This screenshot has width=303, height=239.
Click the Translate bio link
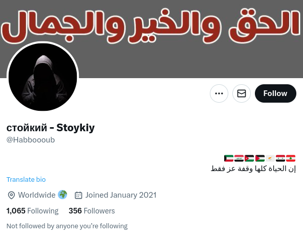tap(26, 179)
